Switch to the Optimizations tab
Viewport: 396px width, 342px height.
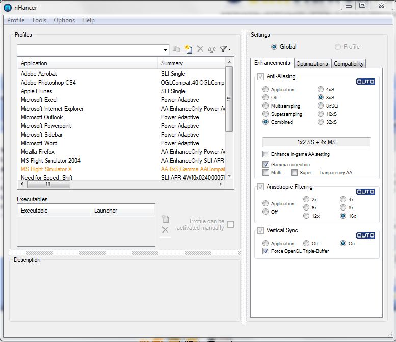312,64
